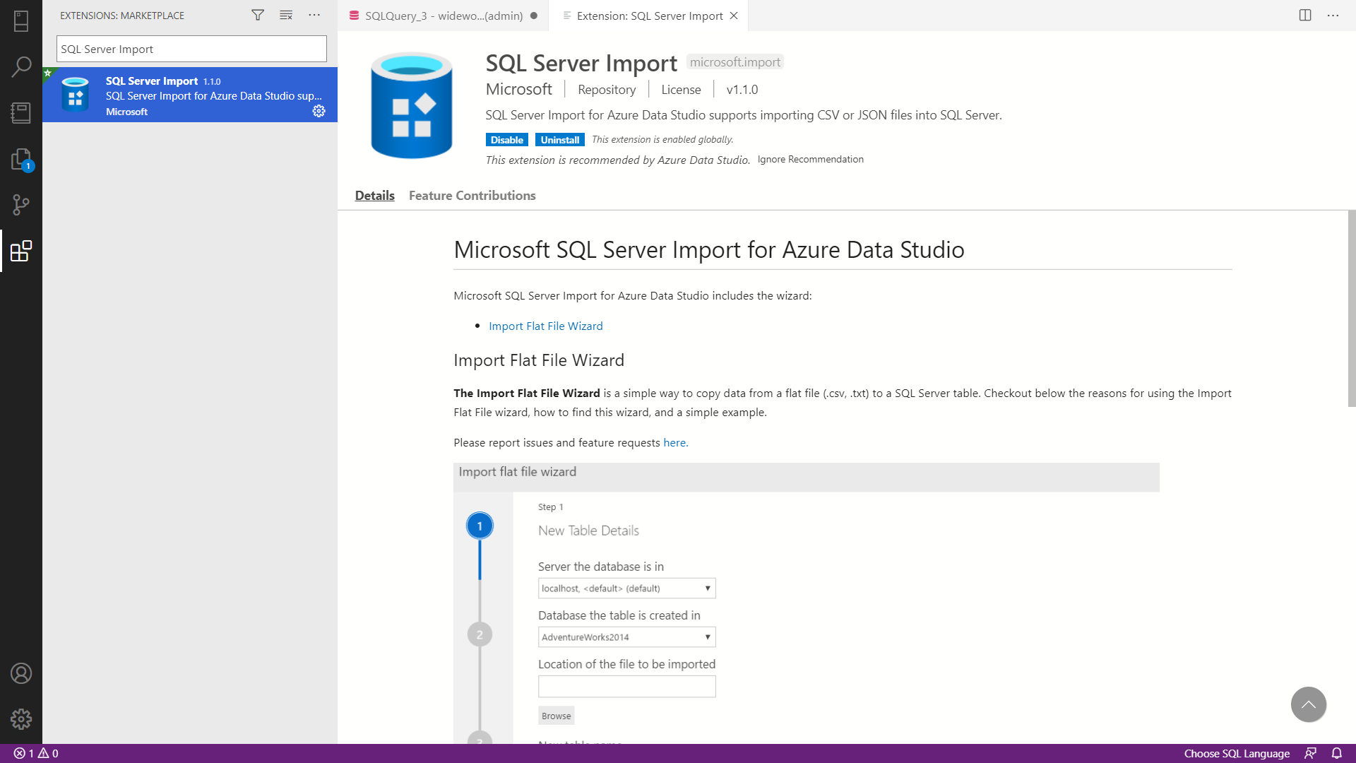Click the microsoft.import identifier badge
Screen dimensions: 1356x763
(x=735, y=62)
